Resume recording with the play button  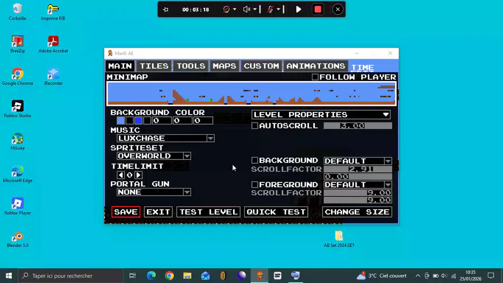(298, 10)
